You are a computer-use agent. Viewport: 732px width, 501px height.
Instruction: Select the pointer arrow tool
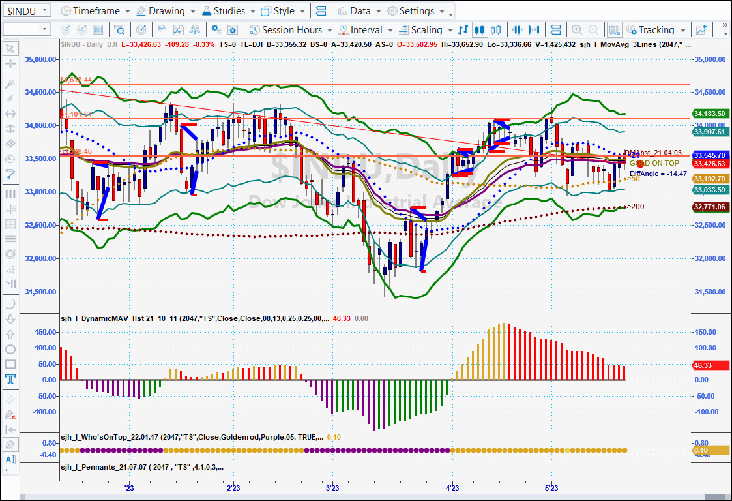(10, 49)
